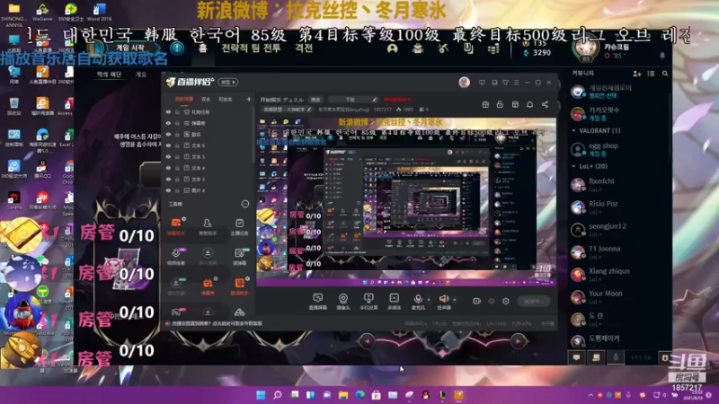The image size is (719, 404).
Task: Open the orange 弹幕秀 toolbox tool
Action: (208, 286)
